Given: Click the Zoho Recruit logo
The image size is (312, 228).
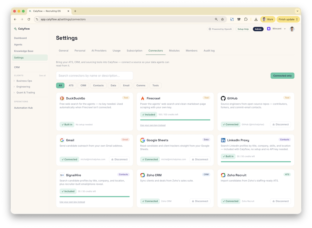Looking at the screenshot, I should click(223, 175).
